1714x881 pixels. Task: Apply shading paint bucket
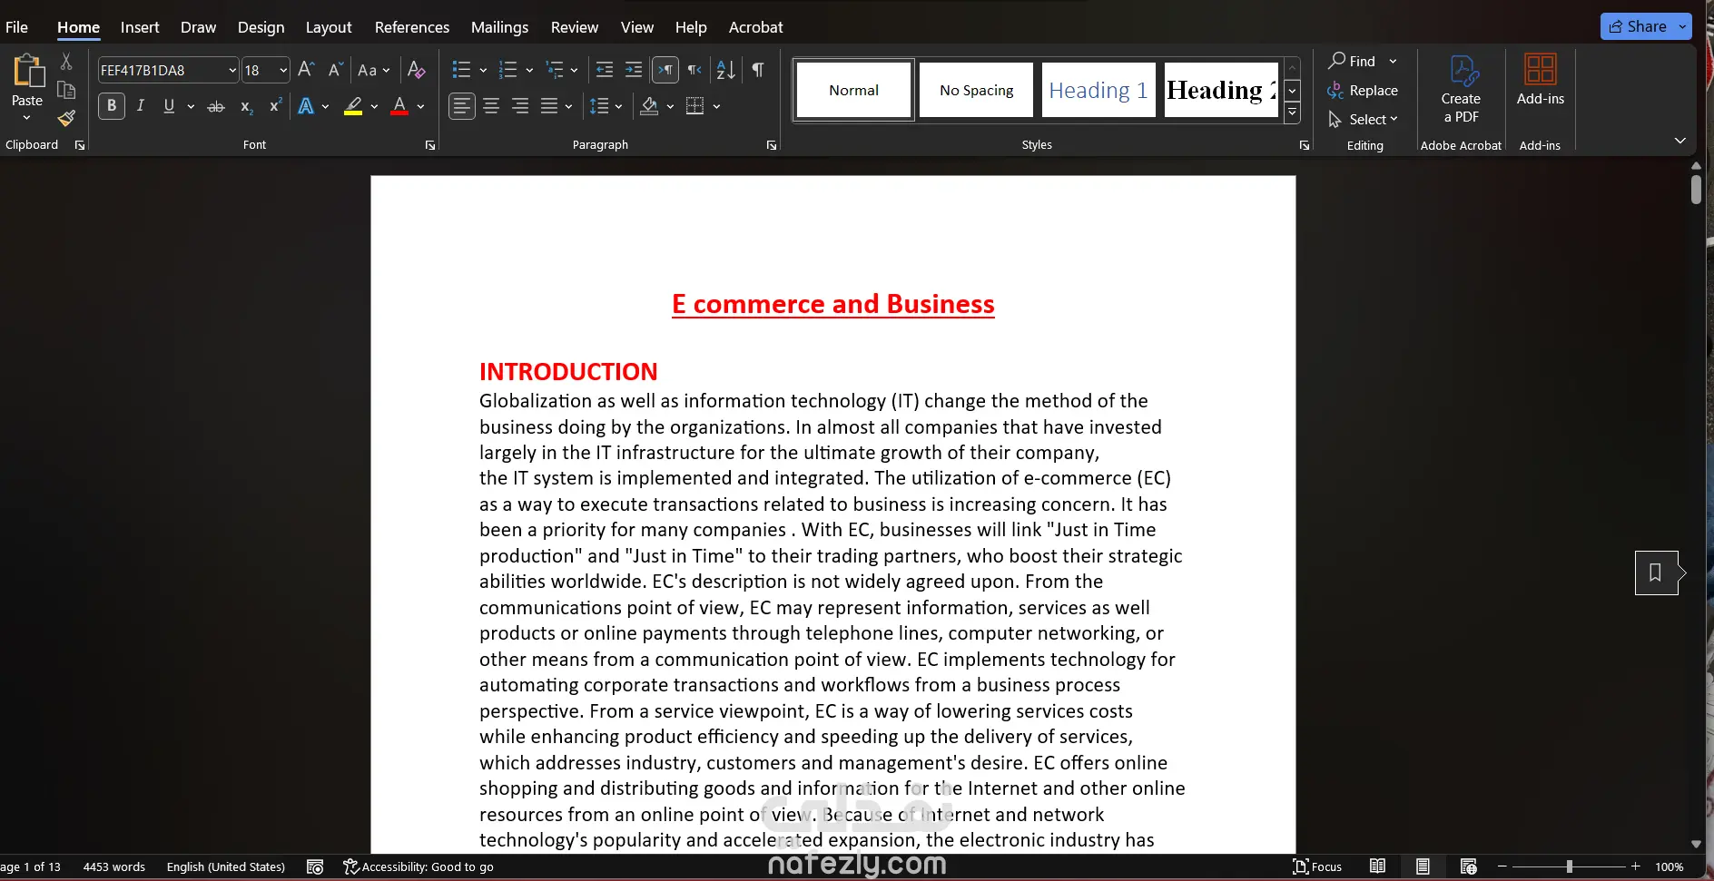(649, 106)
